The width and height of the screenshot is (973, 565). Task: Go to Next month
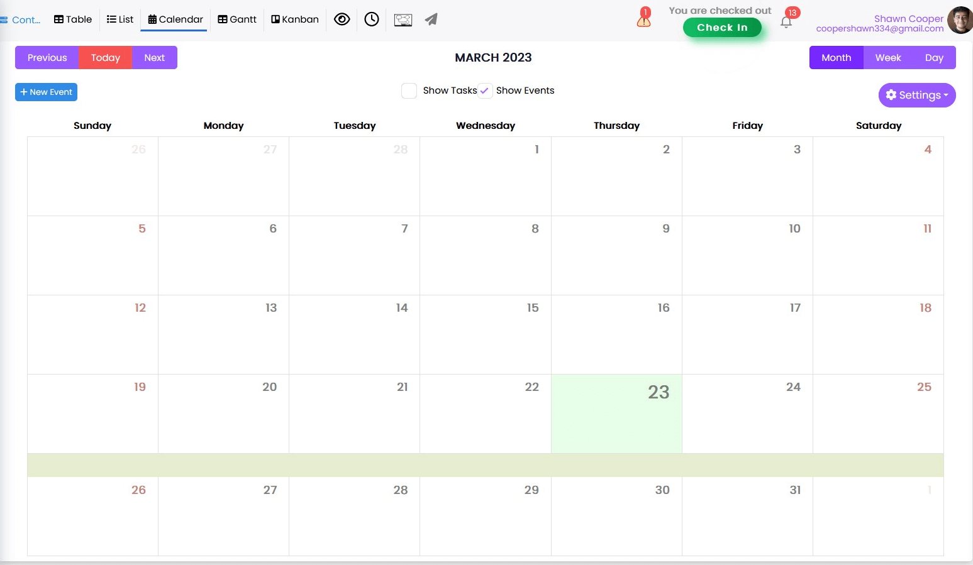click(x=154, y=58)
